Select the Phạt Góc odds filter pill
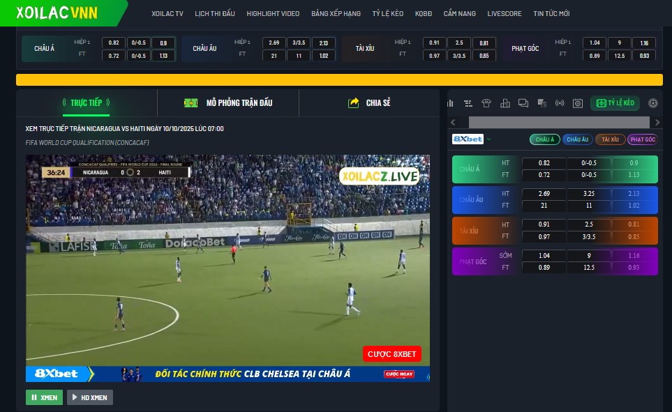The image size is (672, 412). click(642, 139)
